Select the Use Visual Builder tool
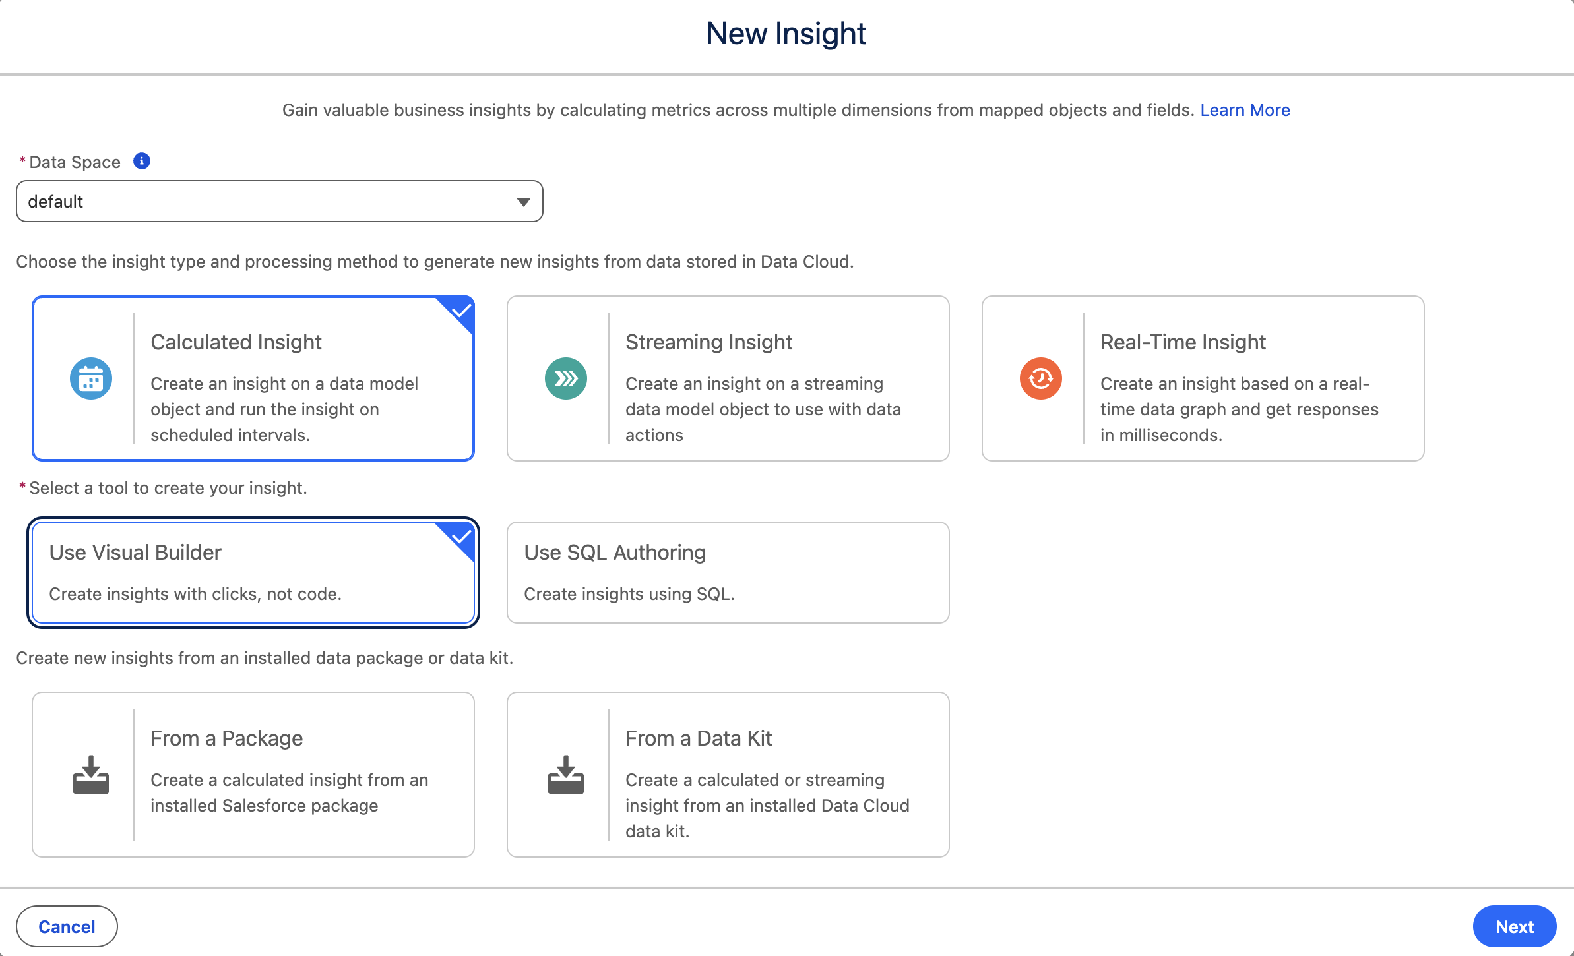1574x956 pixels. (x=253, y=572)
